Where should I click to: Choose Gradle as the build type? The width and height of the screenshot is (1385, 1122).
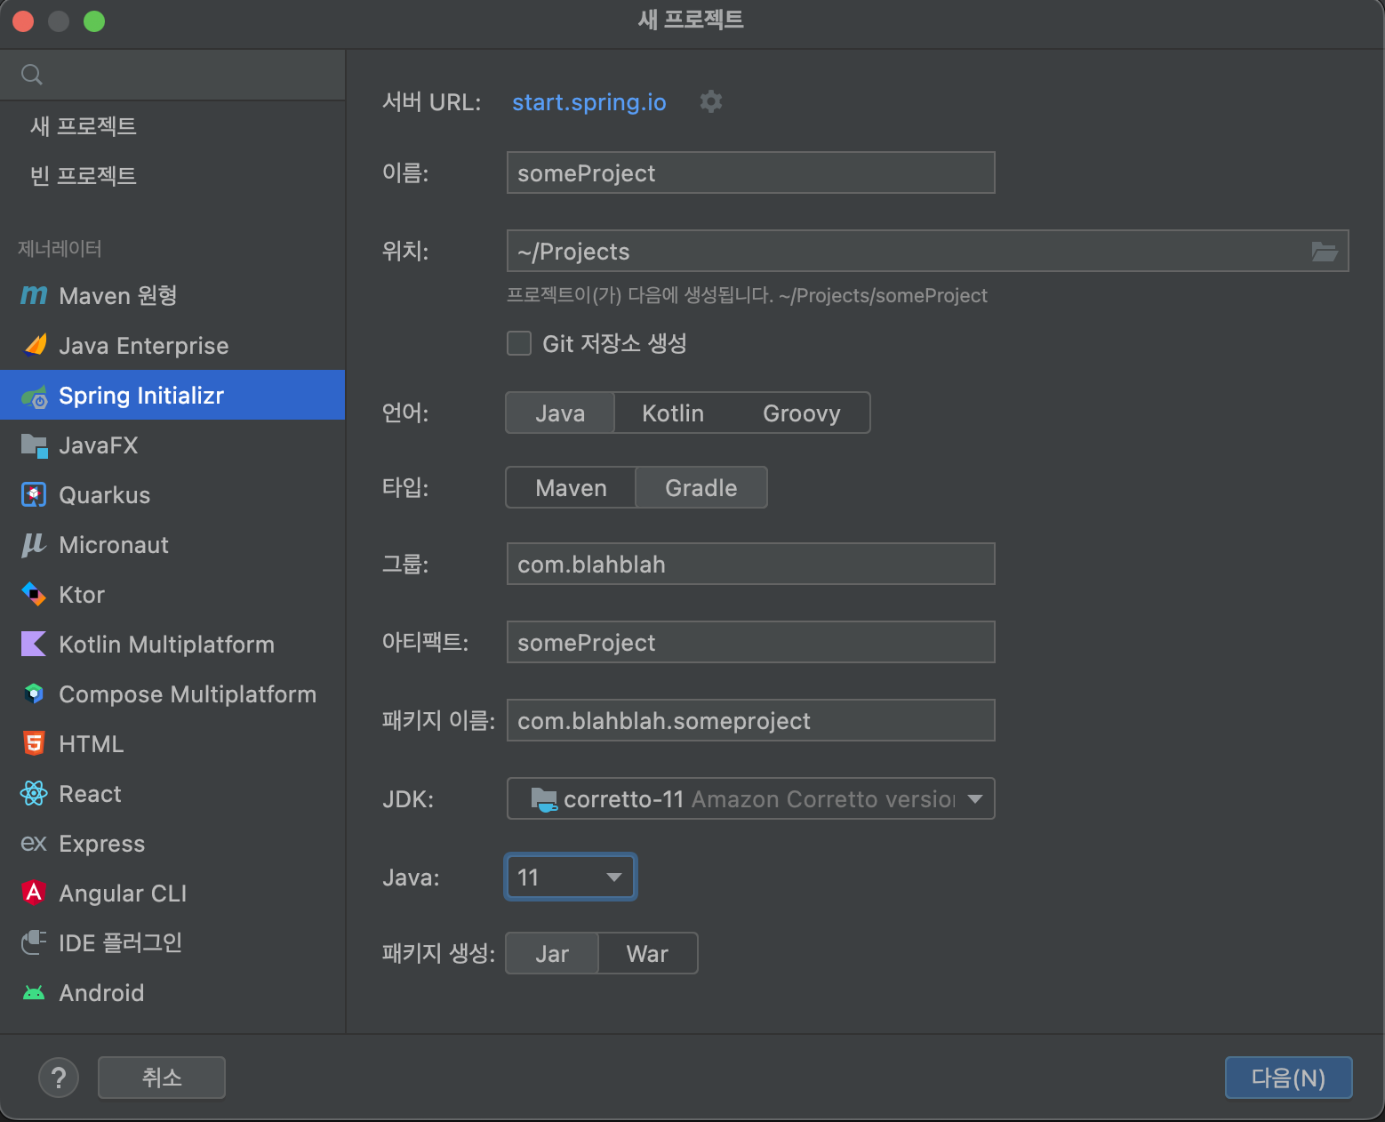(x=701, y=488)
